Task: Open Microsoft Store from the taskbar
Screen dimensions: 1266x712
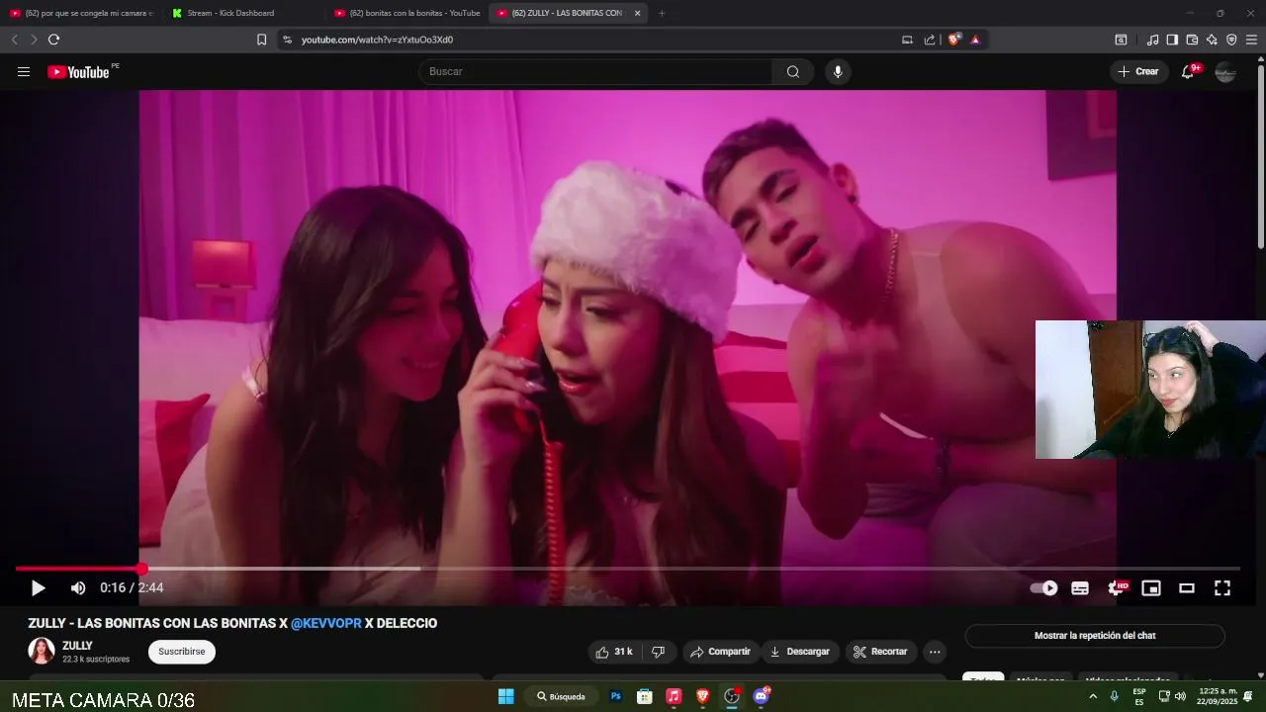Action: pyautogui.click(x=645, y=696)
